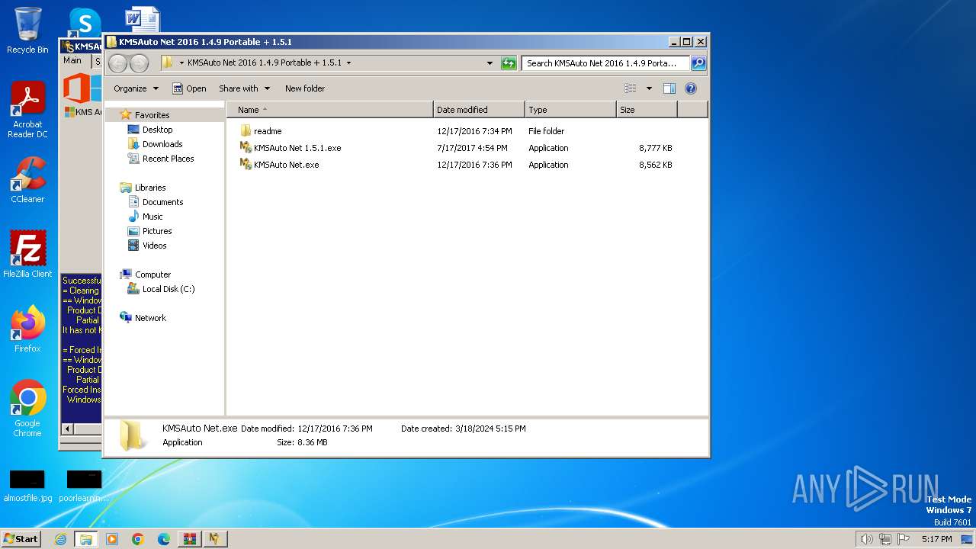Select the KMSAuto Net.exe file
The image size is (976, 549).
coord(279,165)
